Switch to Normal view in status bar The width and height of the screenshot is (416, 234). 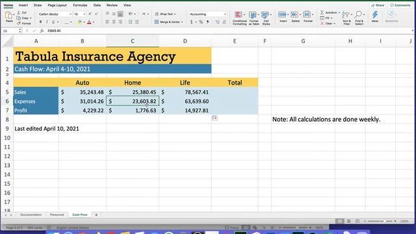[339, 221]
